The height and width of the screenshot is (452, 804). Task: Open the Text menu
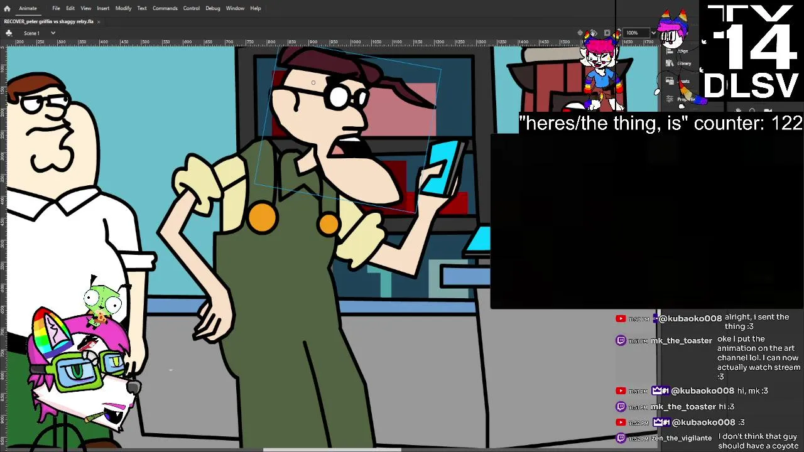point(142,8)
